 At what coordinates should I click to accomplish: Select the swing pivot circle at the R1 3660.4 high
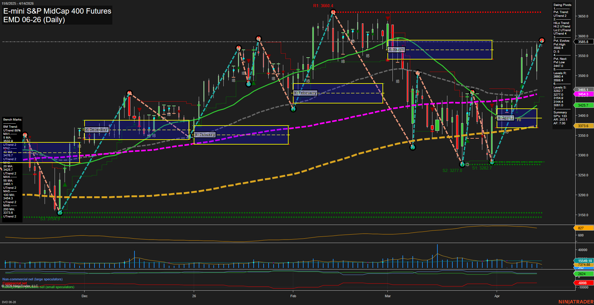333,12
